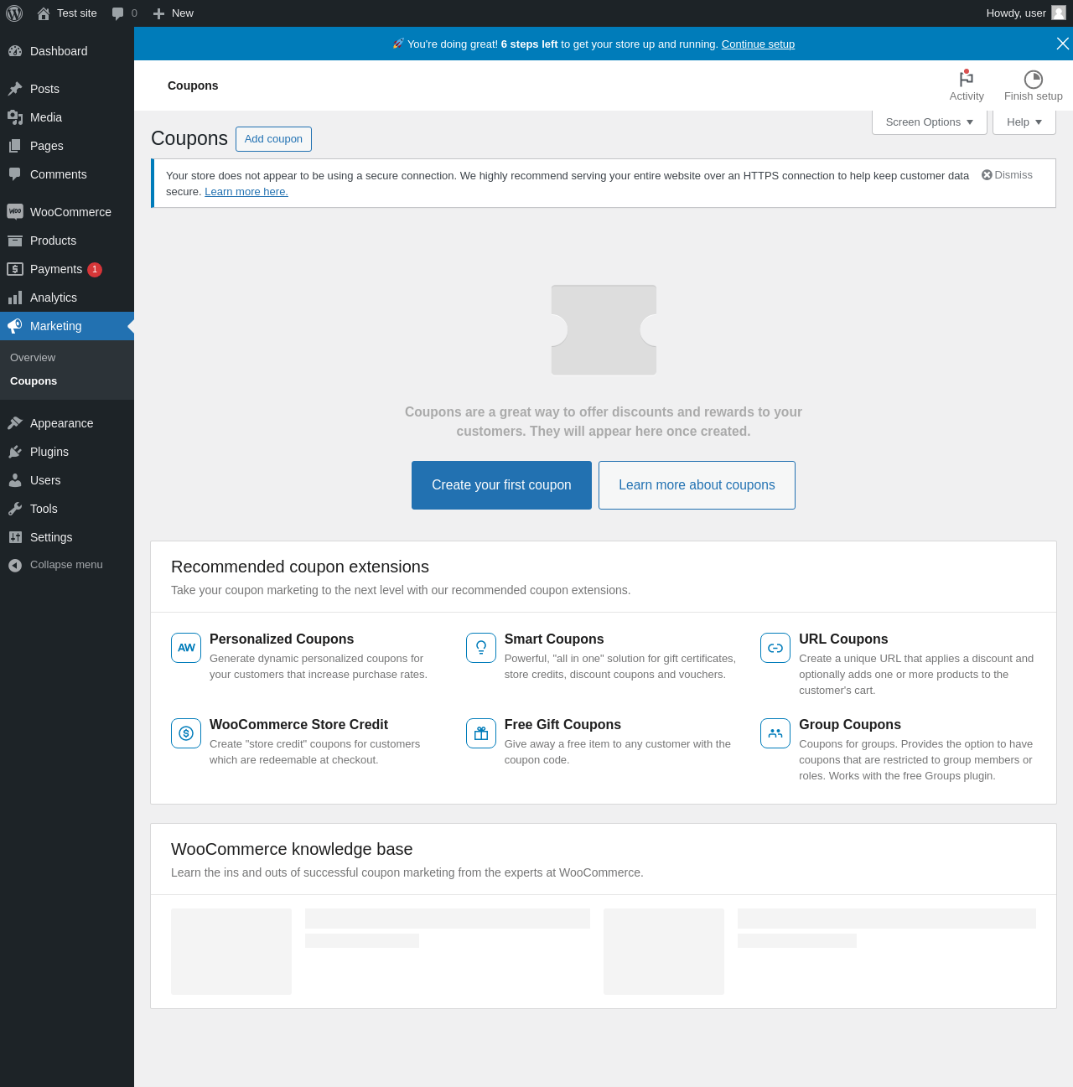Click the Add coupon button
Viewport: 1073px width, 1087px height.
(x=273, y=139)
